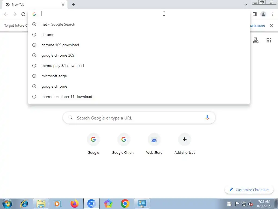278x209 pixels.
Task: Switch to the Chromium taskbar window
Action: (x=91, y=204)
